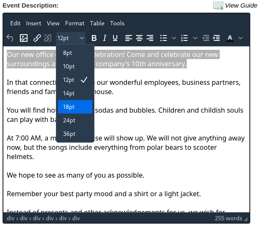The width and height of the screenshot is (260, 227).
Task: Insert an image using the picture icon
Action: pos(24,38)
